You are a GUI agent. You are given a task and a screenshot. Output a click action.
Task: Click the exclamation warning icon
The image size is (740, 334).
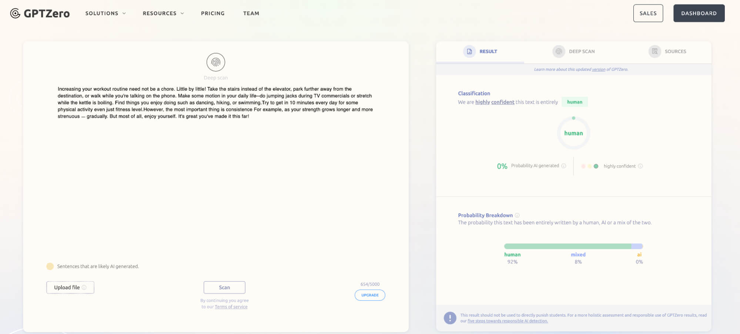(450, 318)
